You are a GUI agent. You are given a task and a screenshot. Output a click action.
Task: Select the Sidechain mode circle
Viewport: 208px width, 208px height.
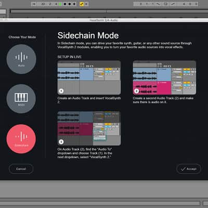click(21, 139)
